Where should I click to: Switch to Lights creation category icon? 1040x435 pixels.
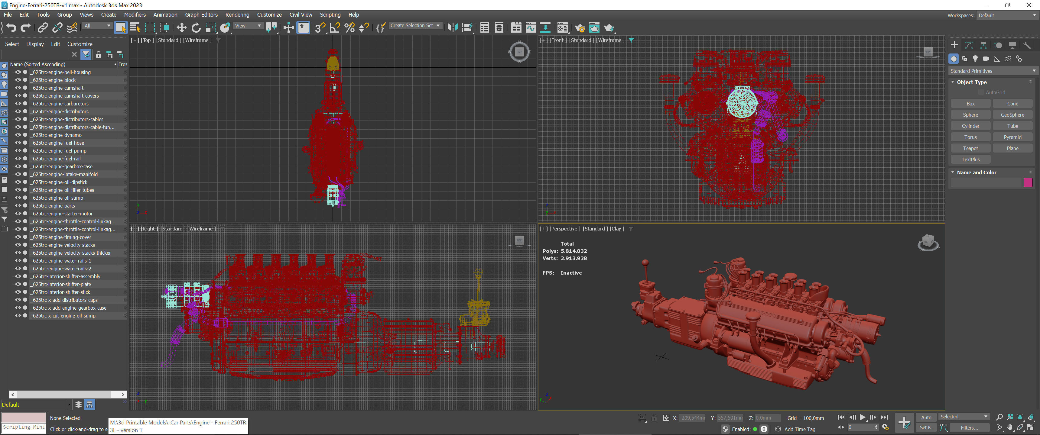tap(975, 59)
